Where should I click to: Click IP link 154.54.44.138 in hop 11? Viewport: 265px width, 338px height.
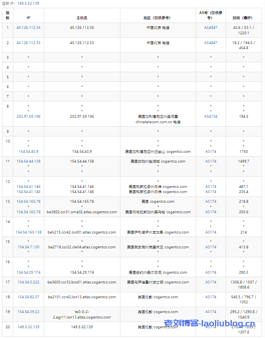click(28, 161)
